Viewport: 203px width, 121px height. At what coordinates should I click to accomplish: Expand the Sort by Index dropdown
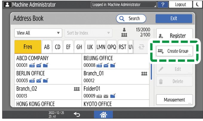click(88, 33)
